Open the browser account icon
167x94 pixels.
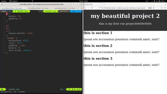point(162,8)
